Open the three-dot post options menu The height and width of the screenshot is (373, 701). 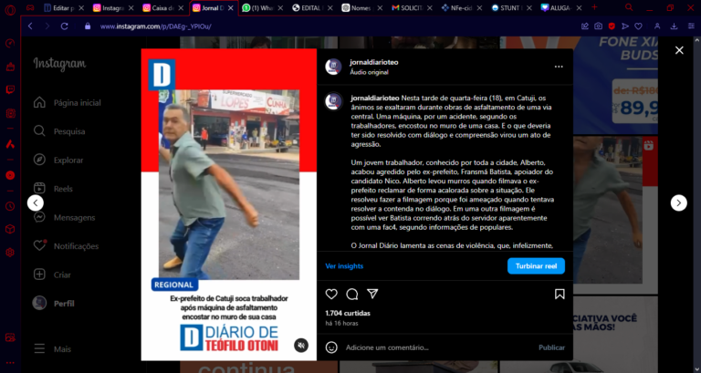click(x=559, y=67)
